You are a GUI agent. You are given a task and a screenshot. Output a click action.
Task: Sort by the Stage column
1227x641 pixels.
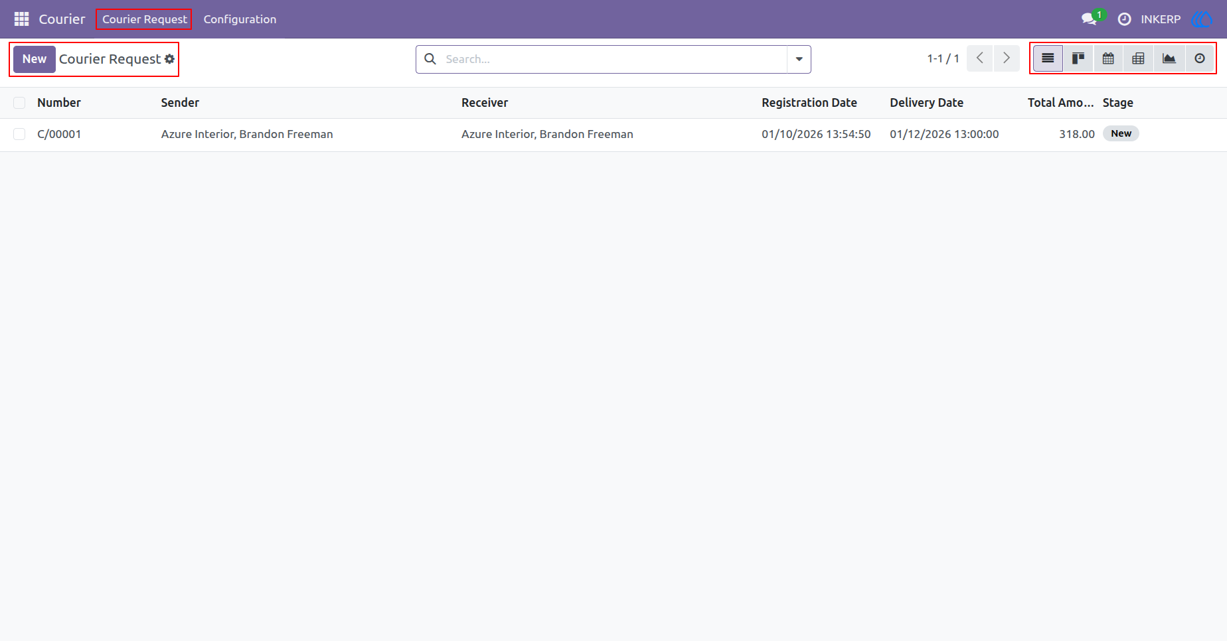[1118, 103]
